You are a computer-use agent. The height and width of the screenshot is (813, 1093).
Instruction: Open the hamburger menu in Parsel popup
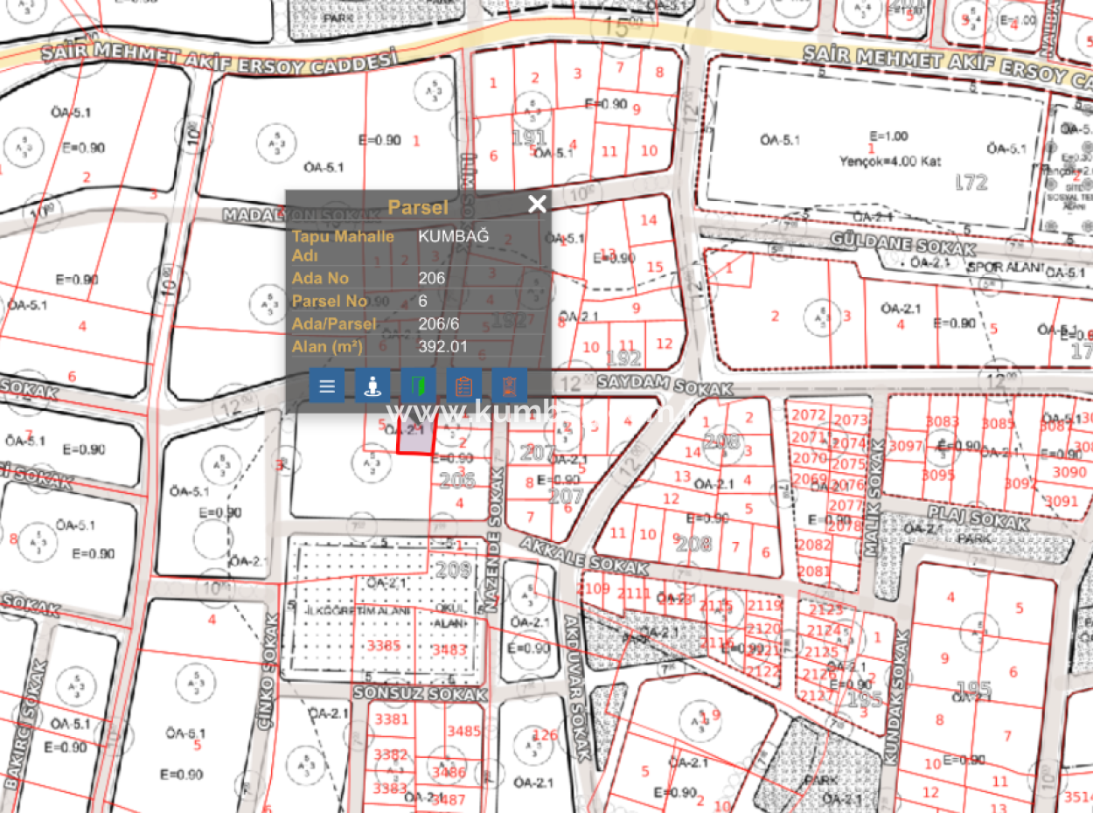coord(327,386)
